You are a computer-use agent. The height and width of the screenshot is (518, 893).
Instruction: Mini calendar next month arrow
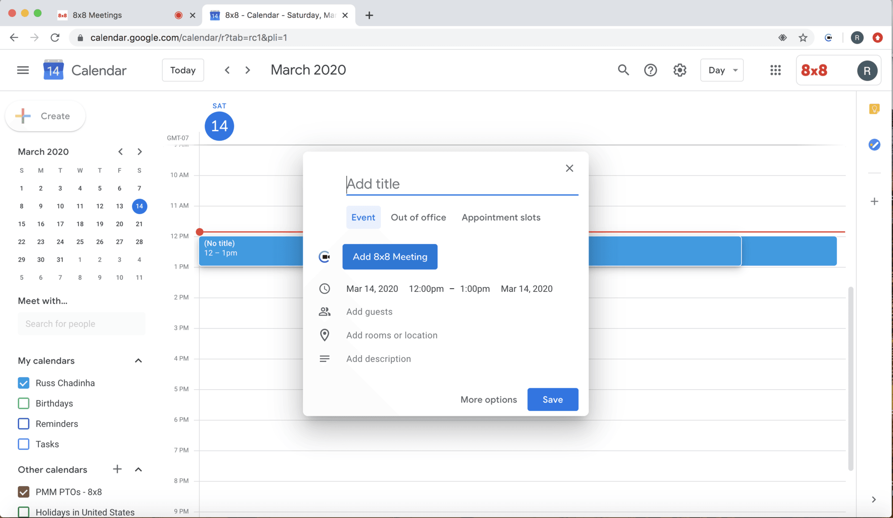click(140, 152)
